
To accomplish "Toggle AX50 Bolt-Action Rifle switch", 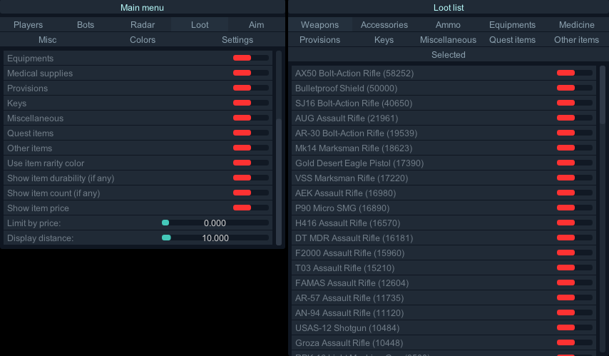I will pyautogui.click(x=575, y=73).
